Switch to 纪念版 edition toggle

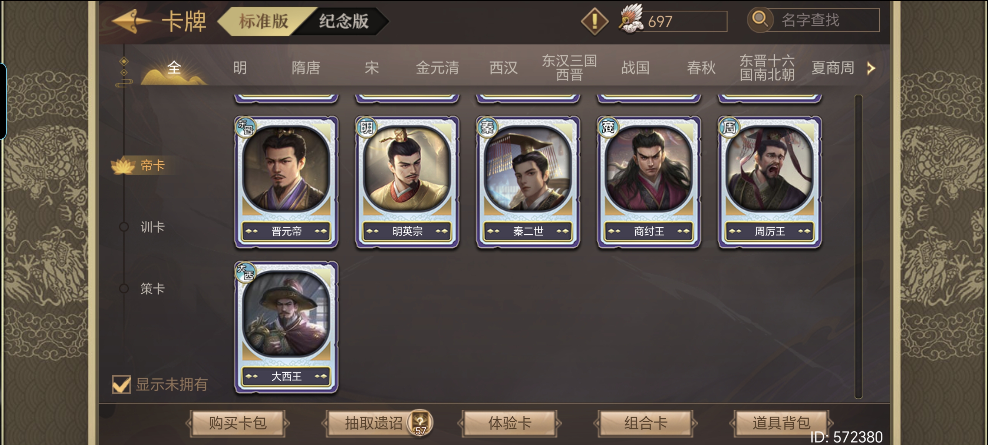pyautogui.click(x=344, y=21)
